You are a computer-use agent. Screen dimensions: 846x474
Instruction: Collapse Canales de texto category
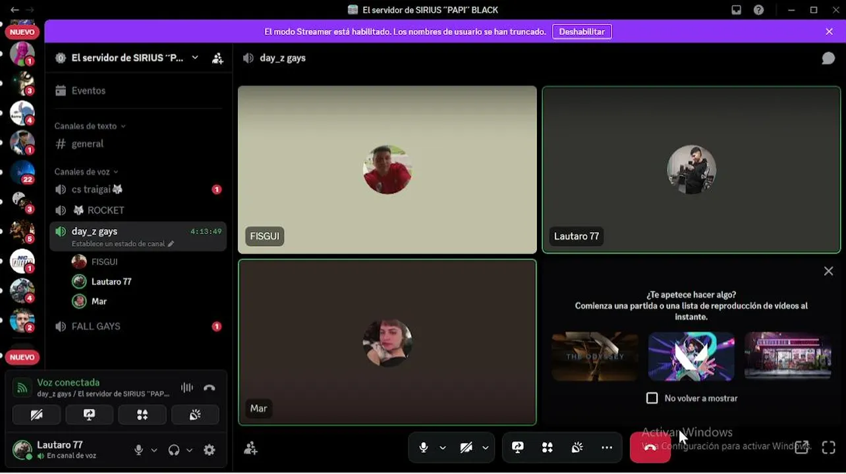pos(90,126)
